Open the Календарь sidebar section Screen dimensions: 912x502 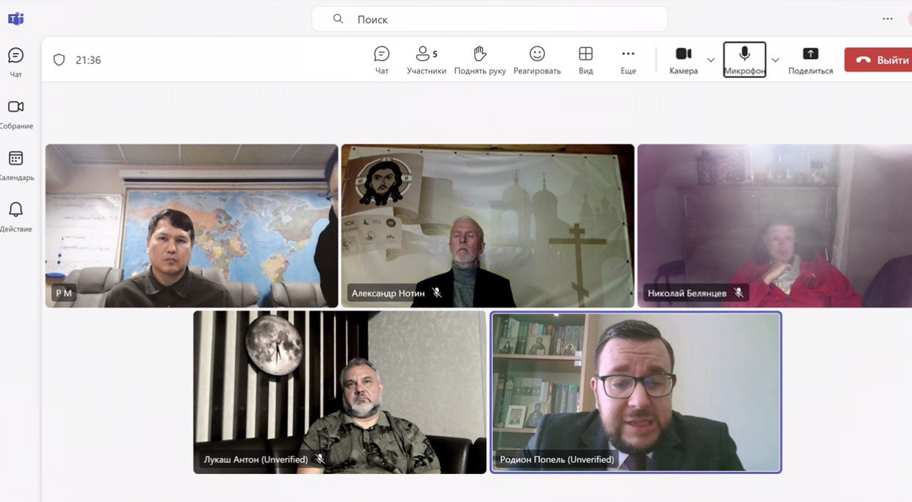pyautogui.click(x=15, y=165)
